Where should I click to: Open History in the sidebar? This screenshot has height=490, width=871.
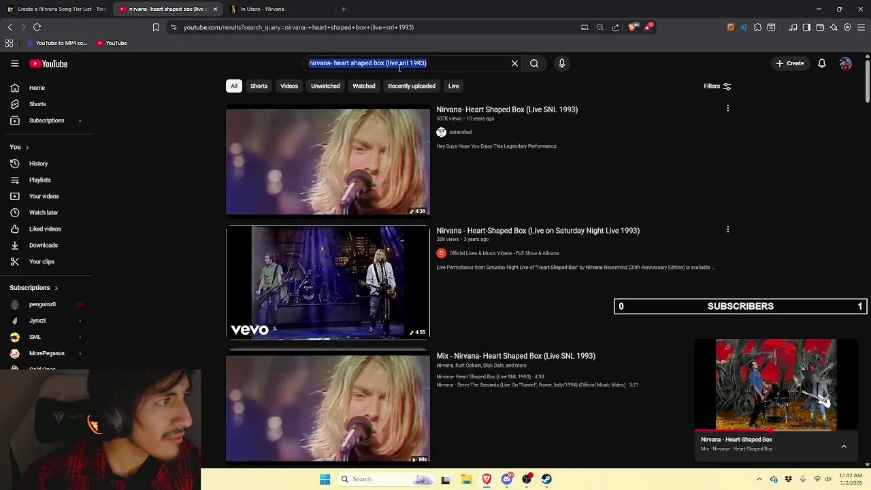38,164
